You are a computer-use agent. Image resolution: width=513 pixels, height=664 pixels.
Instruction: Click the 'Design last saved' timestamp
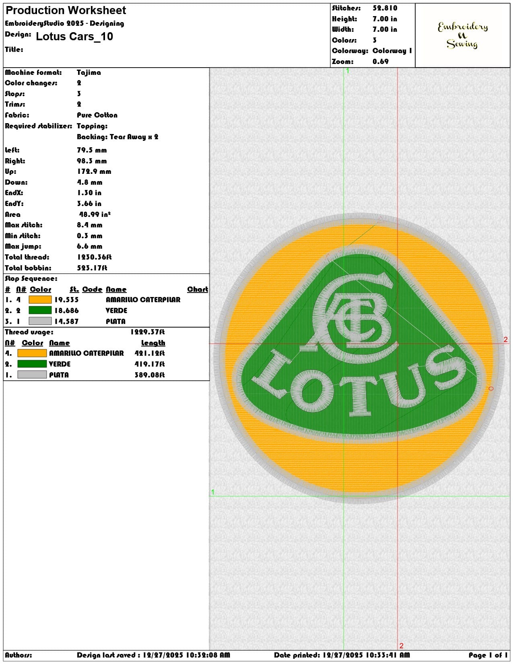pyautogui.click(x=153, y=655)
